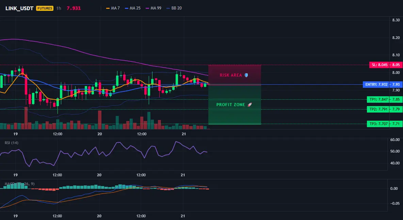The height and width of the screenshot is (220, 403).
Task: Click the SL: 8.045 stop-loss label
Action: (379, 65)
